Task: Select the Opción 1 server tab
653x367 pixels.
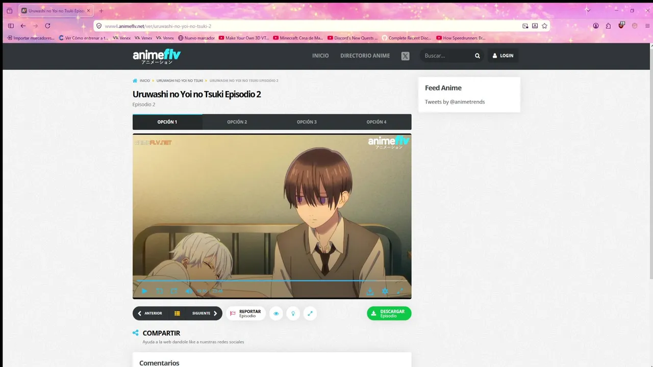Action: click(167, 122)
